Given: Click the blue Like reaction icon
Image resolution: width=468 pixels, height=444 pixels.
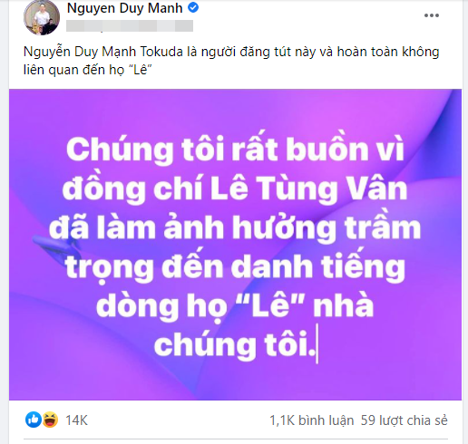Looking at the screenshot, I should 34,420.
